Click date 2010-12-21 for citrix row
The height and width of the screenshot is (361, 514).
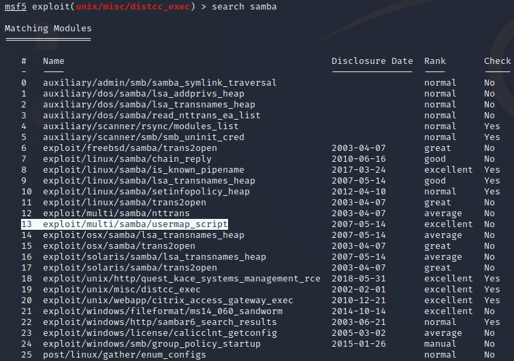(x=359, y=300)
